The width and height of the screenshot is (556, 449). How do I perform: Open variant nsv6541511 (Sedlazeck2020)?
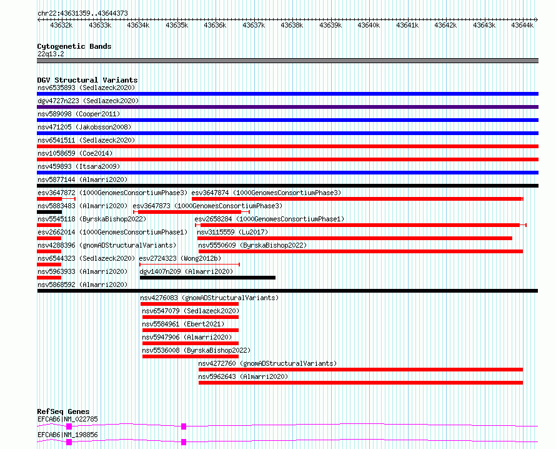click(86, 140)
